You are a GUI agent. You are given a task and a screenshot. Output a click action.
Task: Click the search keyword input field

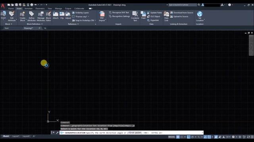[x=183, y=5]
